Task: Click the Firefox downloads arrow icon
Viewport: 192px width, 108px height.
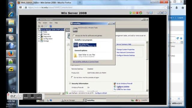Action: [x=176, y=8]
